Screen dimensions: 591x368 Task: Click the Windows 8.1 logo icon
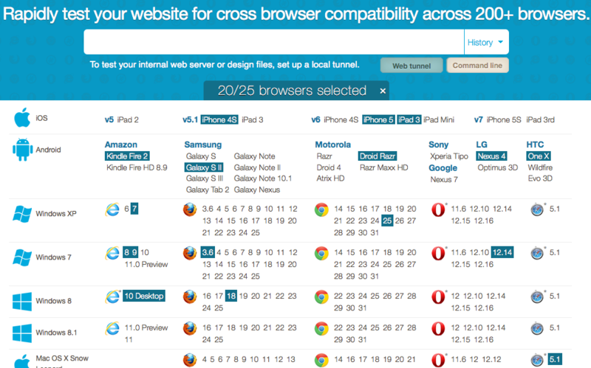click(x=22, y=333)
